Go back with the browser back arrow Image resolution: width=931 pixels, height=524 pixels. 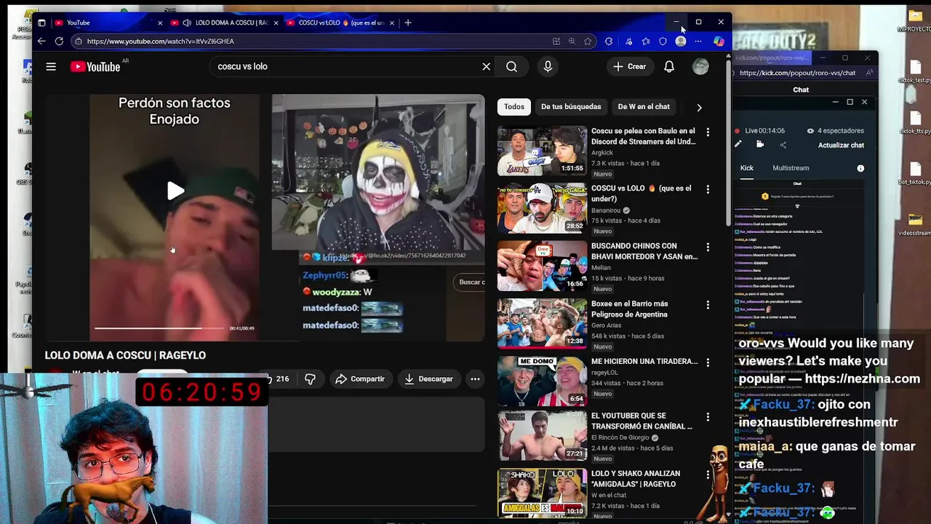tap(41, 41)
